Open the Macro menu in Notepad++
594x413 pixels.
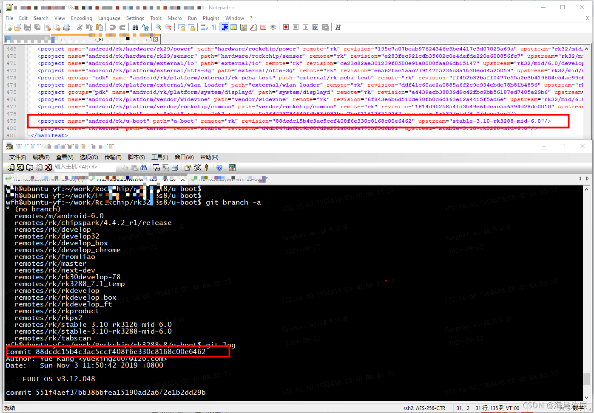pos(174,18)
